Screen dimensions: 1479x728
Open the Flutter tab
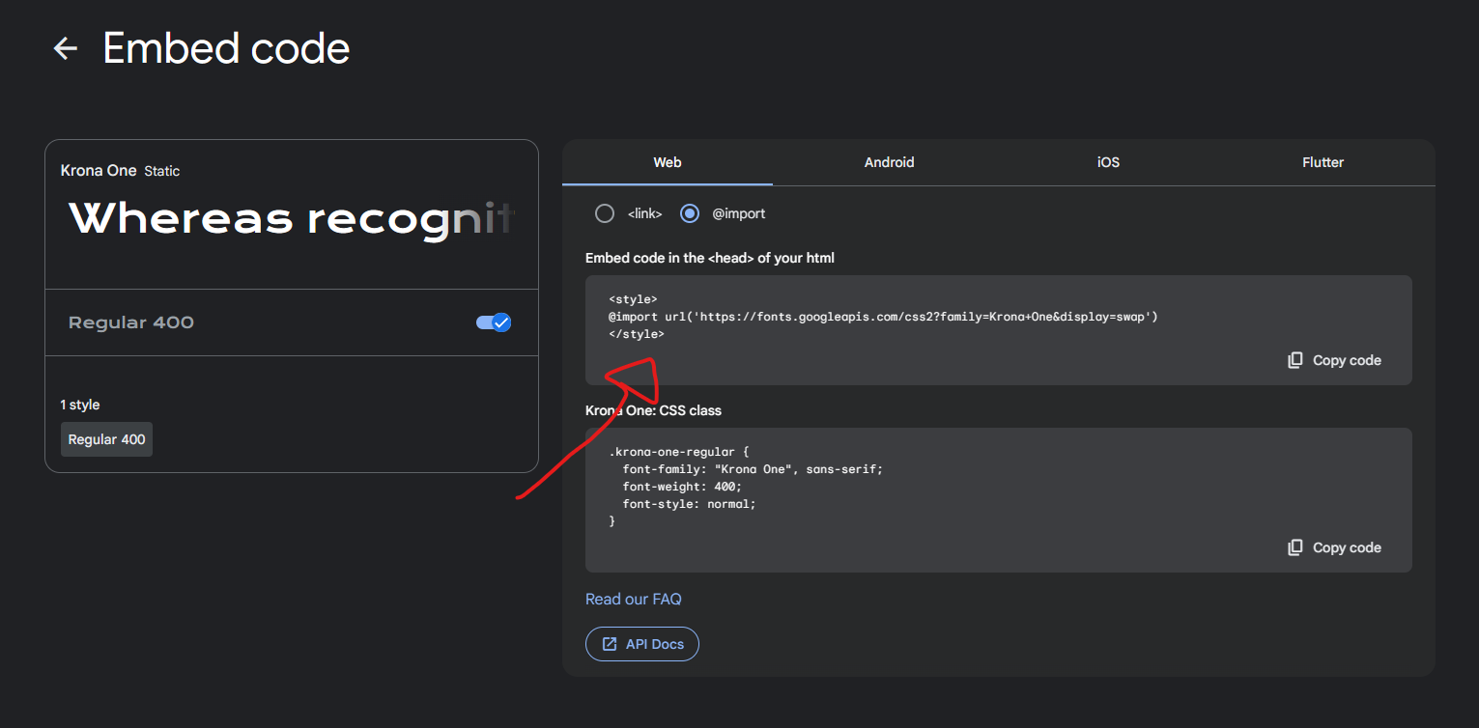point(1323,162)
